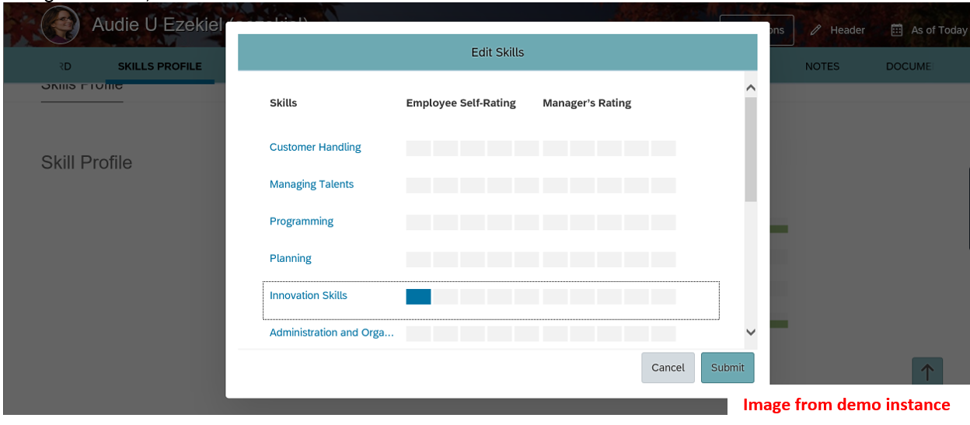Click the scroll-to-top arrow button
970x425 pixels.
point(927,372)
